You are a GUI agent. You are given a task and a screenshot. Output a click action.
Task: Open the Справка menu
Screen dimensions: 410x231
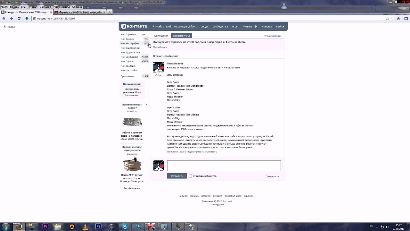tap(77, 7)
